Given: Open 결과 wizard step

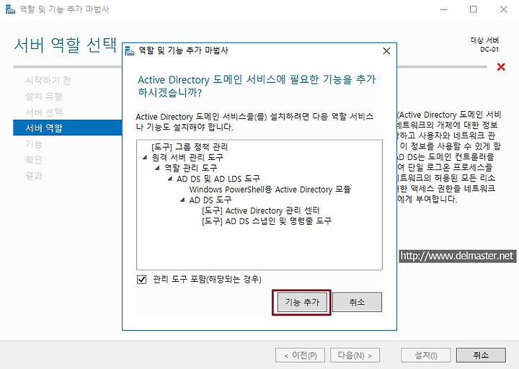Looking at the screenshot, I should coord(34,176).
